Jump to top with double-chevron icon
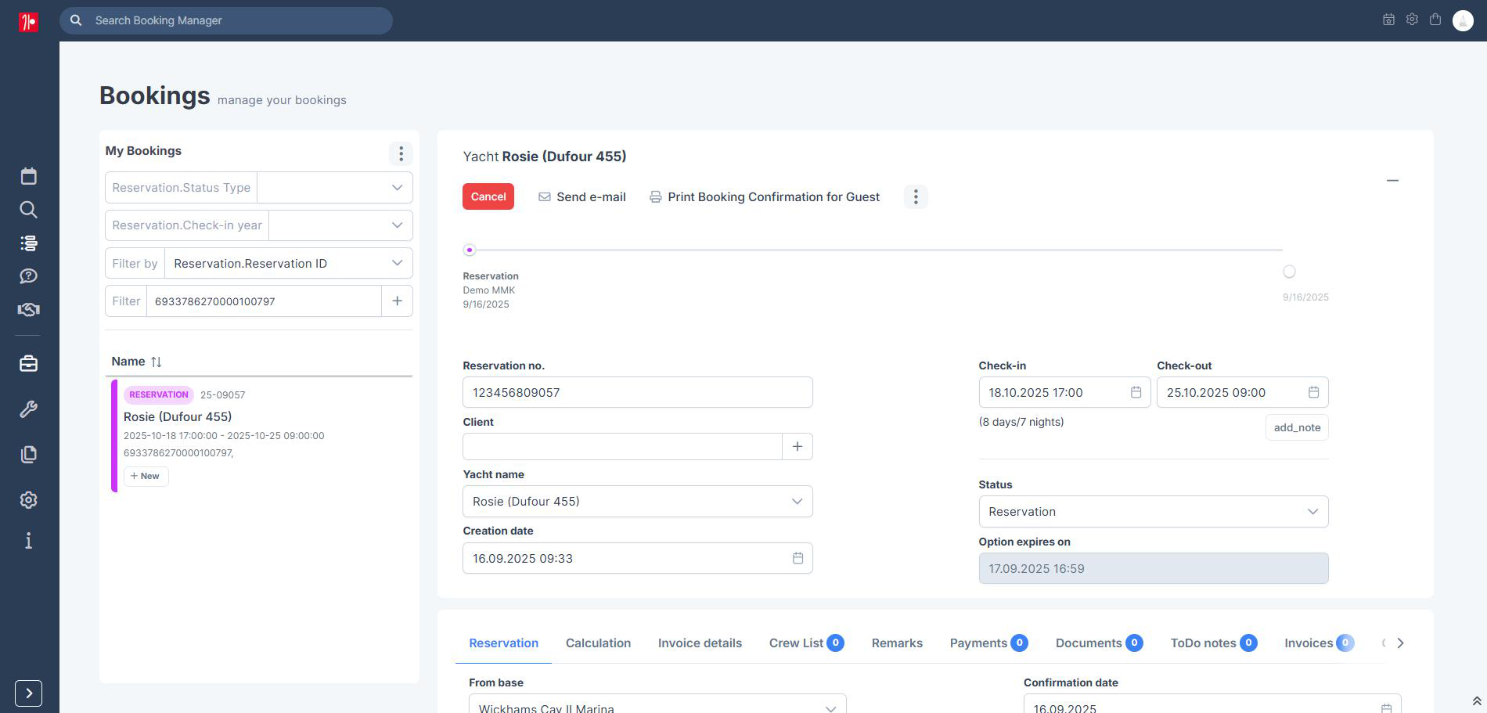Image resolution: width=1487 pixels, height=713 pixels. click(x=1477, y=701)
